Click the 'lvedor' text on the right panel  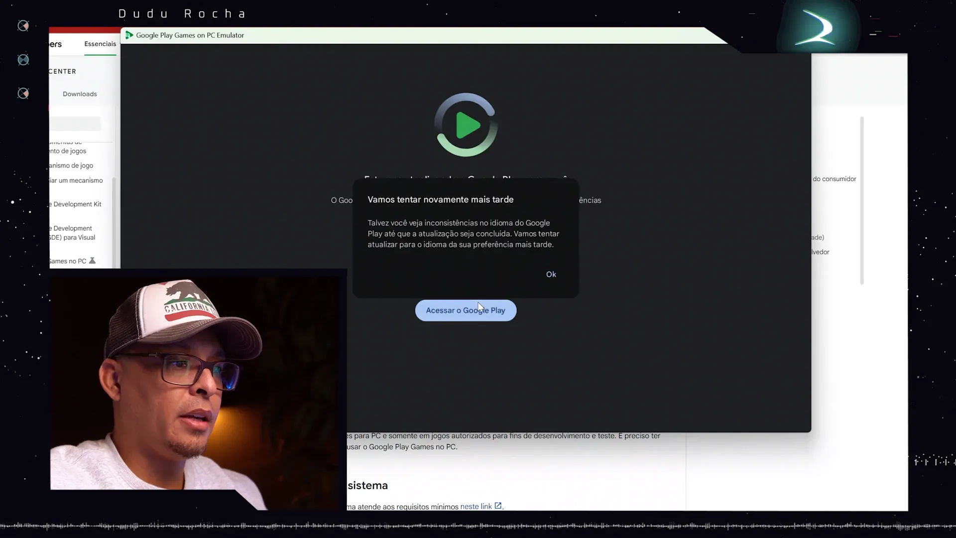coord(821,252)
